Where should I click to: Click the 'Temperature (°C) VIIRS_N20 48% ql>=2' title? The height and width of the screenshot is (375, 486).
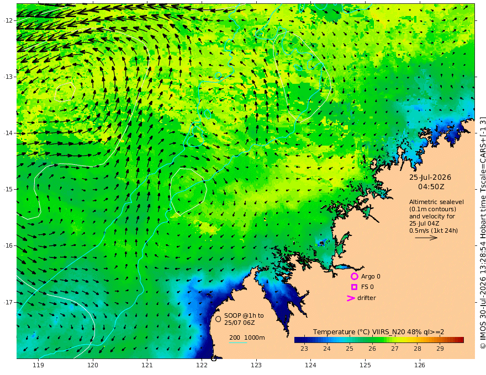(378, 332)
